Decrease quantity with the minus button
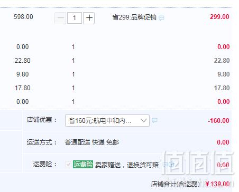The width and height of the screenshot is (239, 192). click(x=60, y=18)
